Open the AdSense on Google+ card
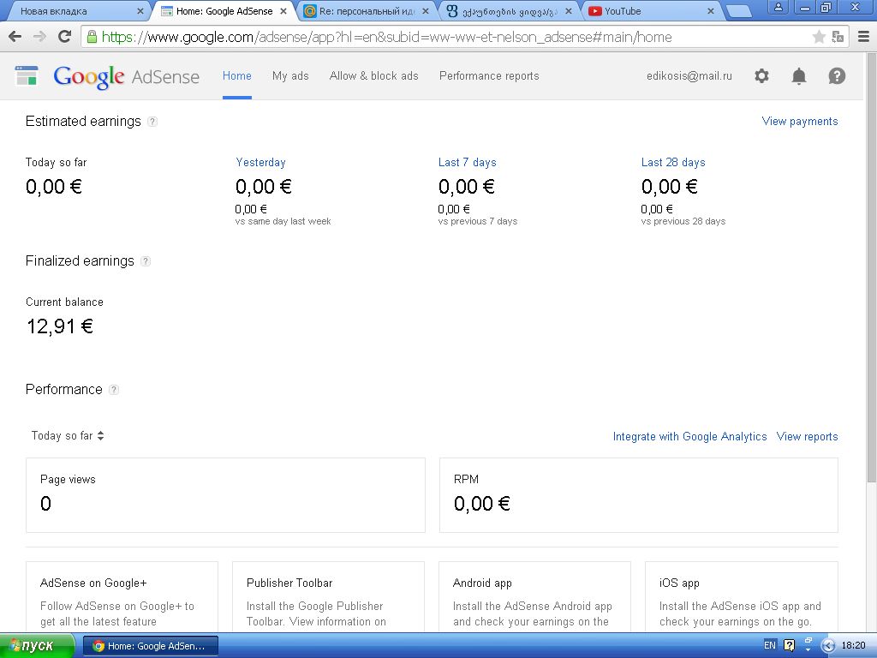877x658 pixels. coord(122,596)
